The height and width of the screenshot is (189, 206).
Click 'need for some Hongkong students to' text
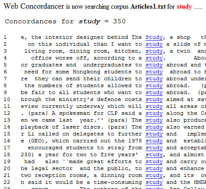tap(83, 72)
